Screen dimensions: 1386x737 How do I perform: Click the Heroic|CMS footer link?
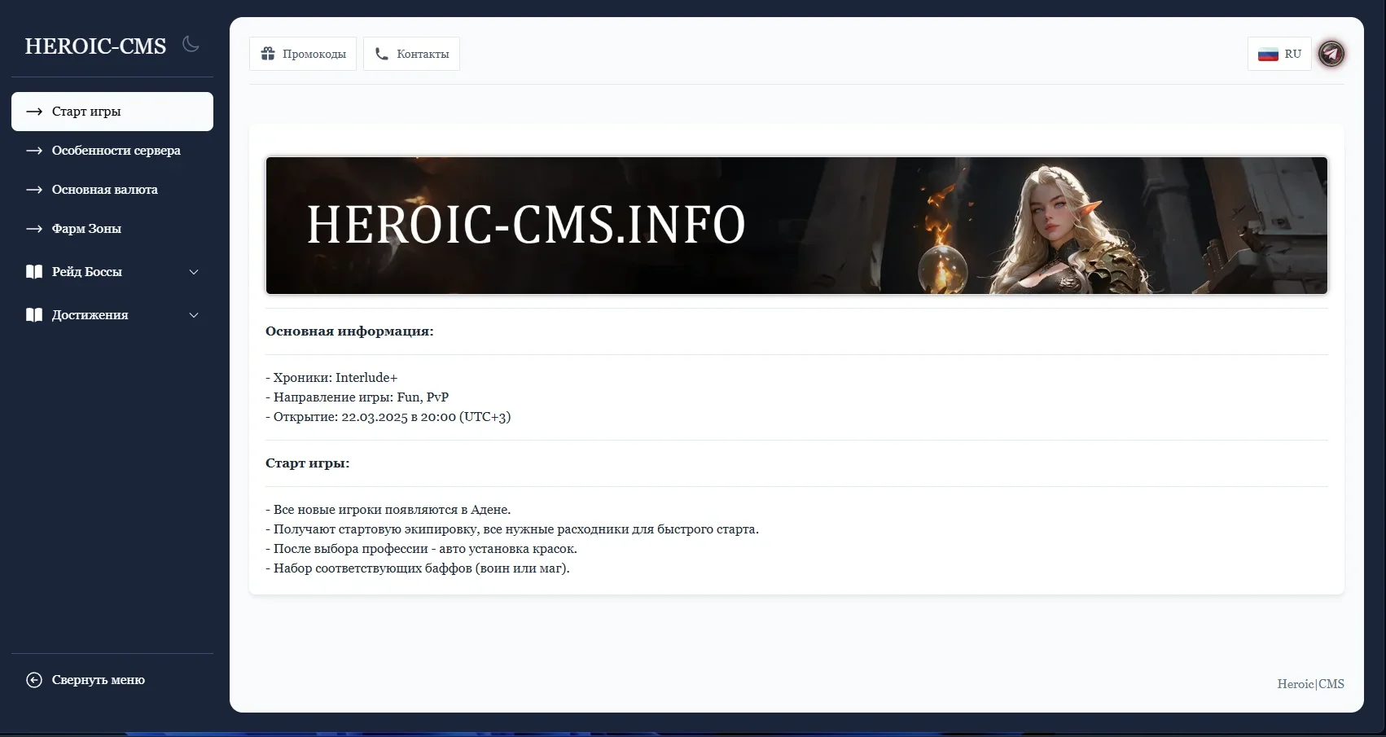click(1310, 684)
